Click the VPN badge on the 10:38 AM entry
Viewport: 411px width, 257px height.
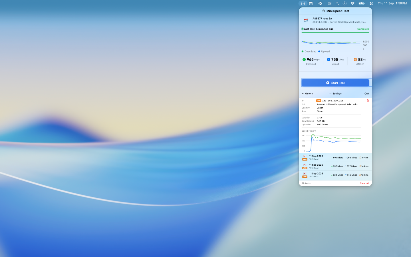coord(305,159)
